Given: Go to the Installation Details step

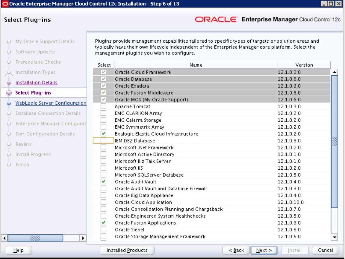Looking at the screenshot, I should pyautogui.click(x=37, y=82).
